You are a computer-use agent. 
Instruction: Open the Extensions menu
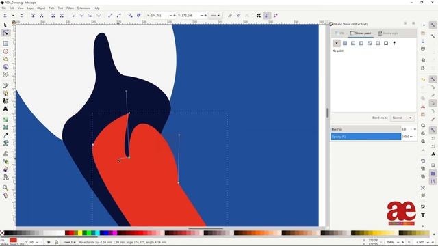click(x=83, y=8)
